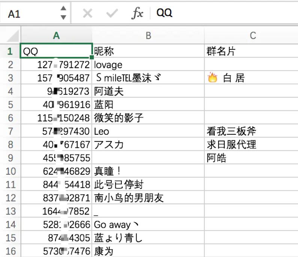Select row 12 header
This screenshot has width=298, height=257.
click(x=10, y=198)
